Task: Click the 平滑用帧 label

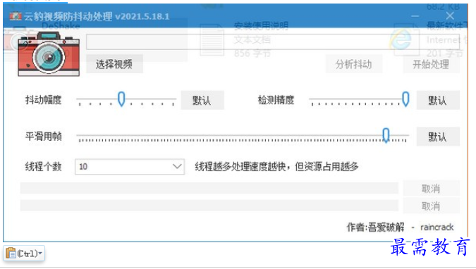Action: pos(44,136)
